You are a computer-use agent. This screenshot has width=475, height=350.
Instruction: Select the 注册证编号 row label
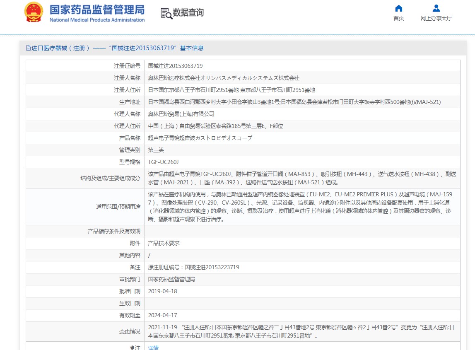[x=127, y=66]
